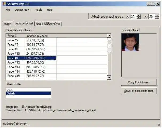Increase the y cropping value with up arrow
Viewport: 162px width, 128px height.
pos(157,15)
